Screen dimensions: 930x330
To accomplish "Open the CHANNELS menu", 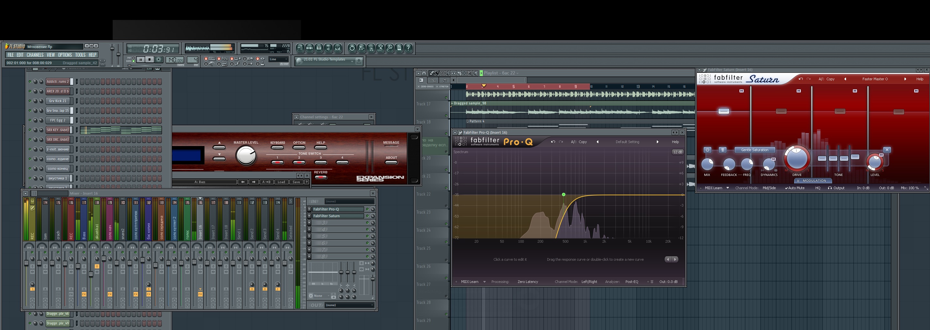I will [x=35, y=55].
